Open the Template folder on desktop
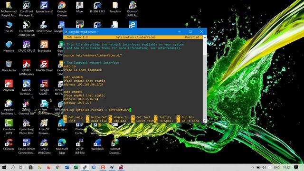This screenshot has width=304, height=171. [x=115, y=8]
